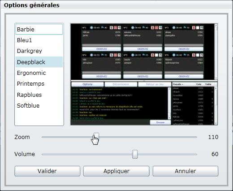Image resolution: width=233 pixels, height=191 pixels.
Task: Choose the Ergonomic theme
Action: pyautogui.click(x=39, y=73)
